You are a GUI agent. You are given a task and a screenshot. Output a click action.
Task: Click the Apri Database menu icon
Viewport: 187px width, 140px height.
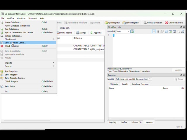point(2,29)
